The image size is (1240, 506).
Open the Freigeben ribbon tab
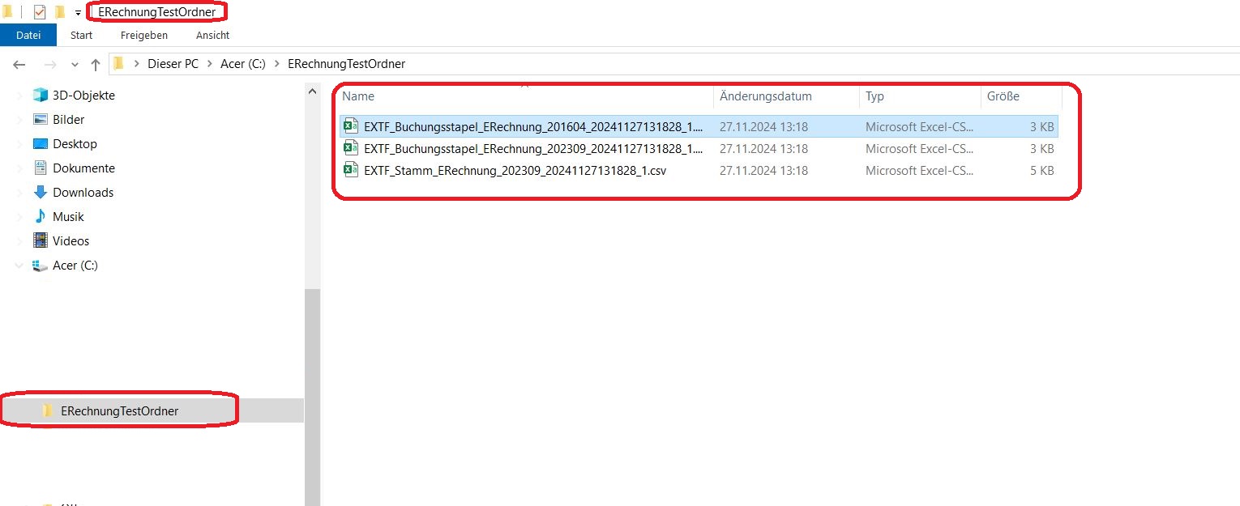(x=143, y=36)
